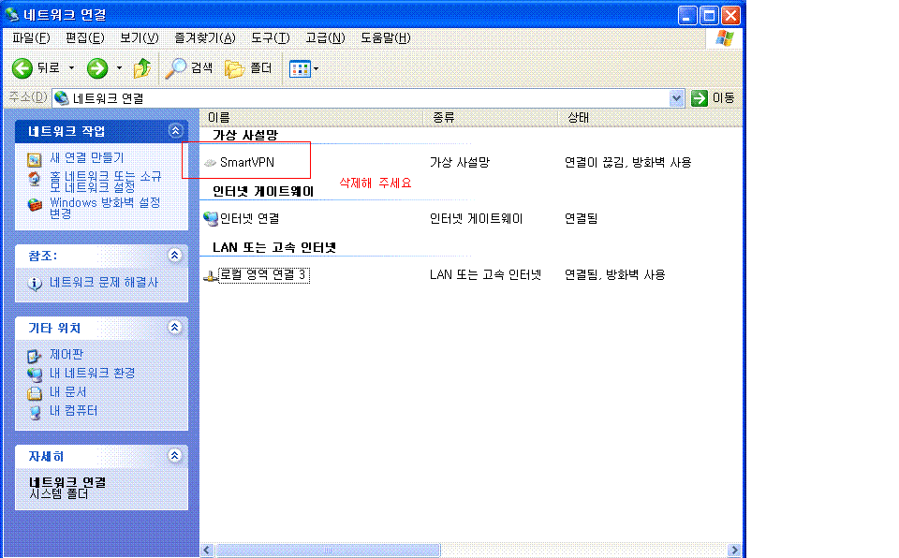
Task: Expand the address bar dropdown
Action: tap(676, 98)
